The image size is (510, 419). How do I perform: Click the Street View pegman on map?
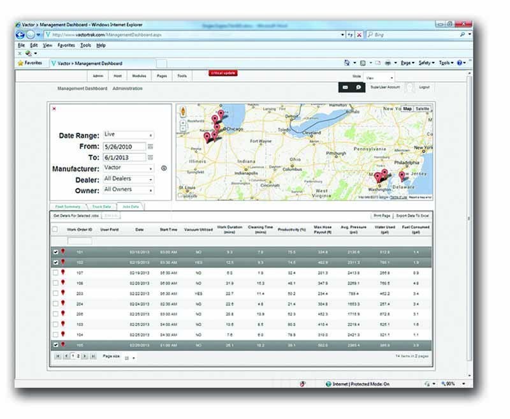point(183,110)
